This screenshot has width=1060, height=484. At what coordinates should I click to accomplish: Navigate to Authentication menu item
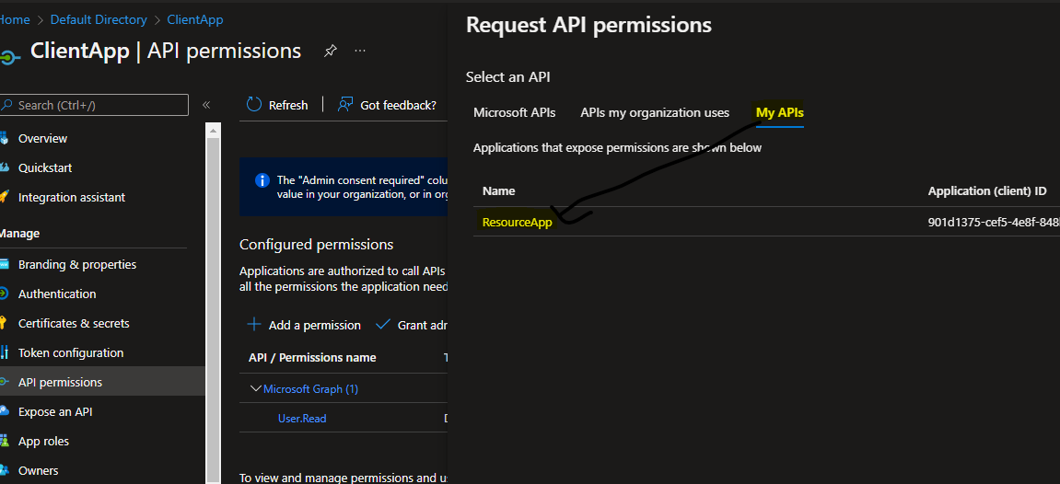(x=57, y=294)
